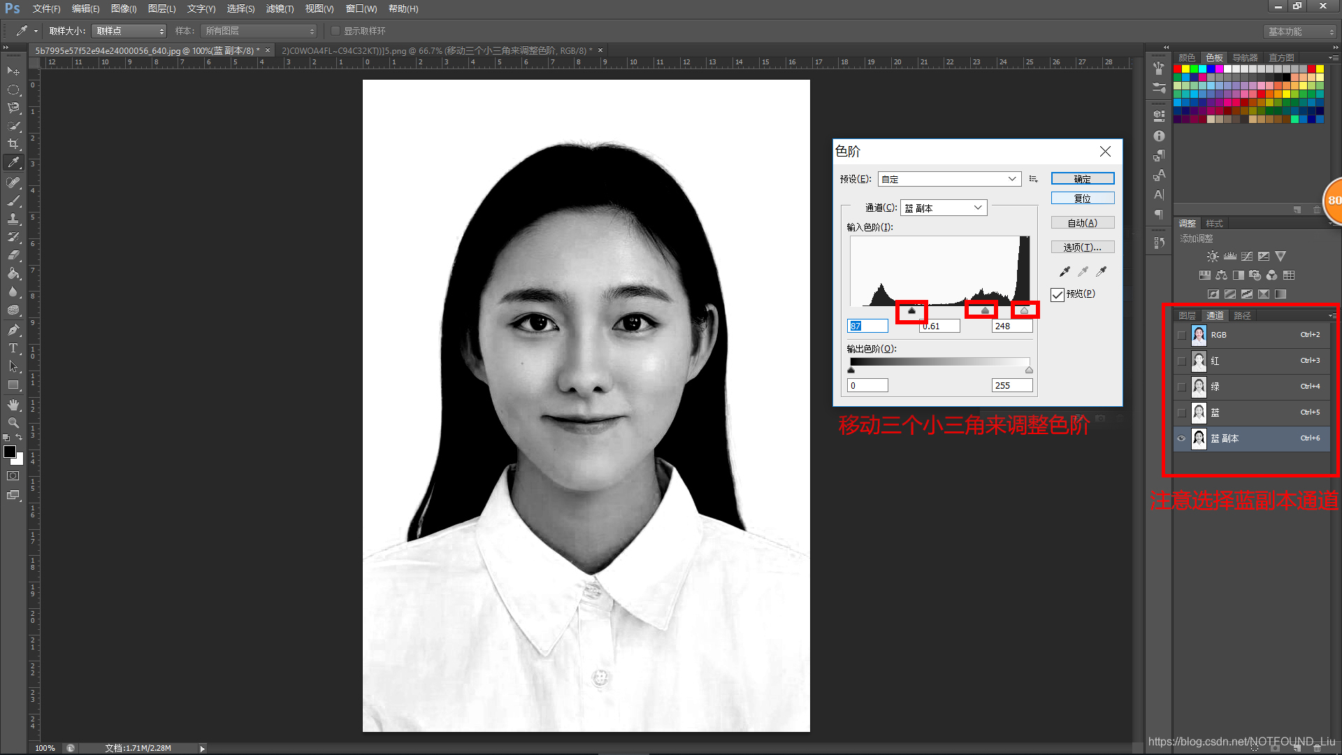The image size is (1342, 755).
Task: Click the 自动(A) button
Action: 1083,223
